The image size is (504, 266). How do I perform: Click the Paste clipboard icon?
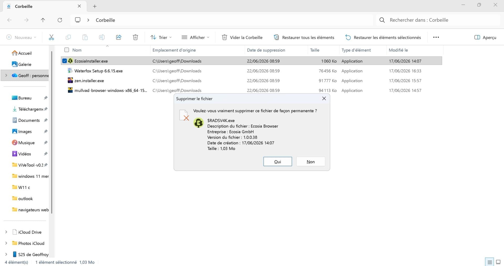85,37
